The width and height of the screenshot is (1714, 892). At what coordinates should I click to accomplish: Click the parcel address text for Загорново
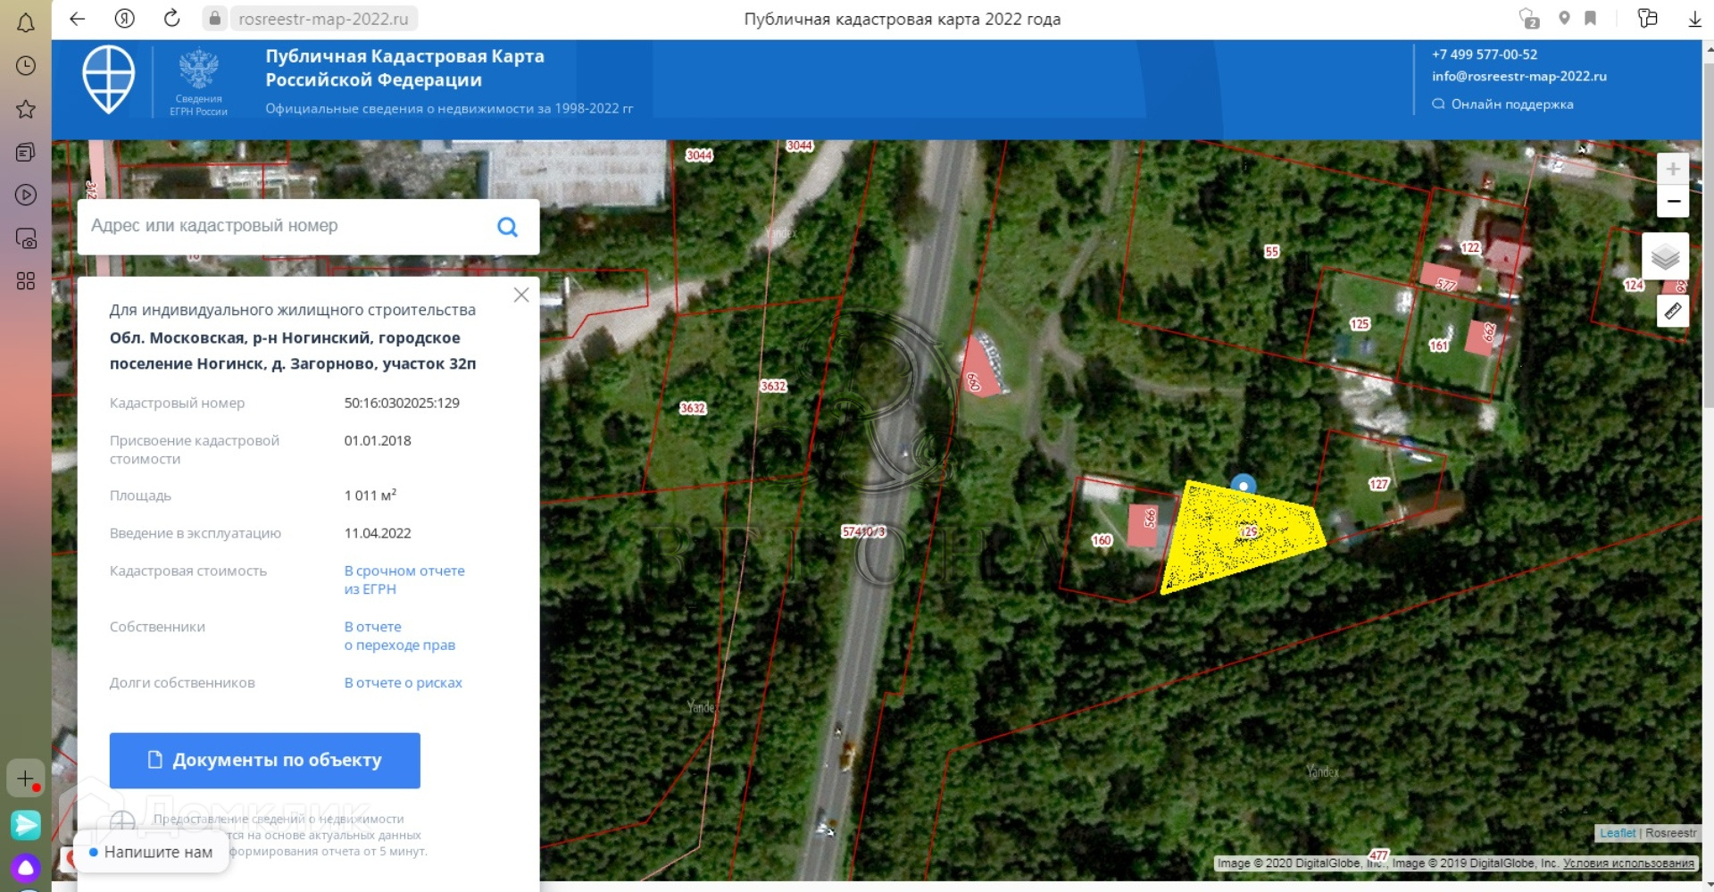(293, 351)
